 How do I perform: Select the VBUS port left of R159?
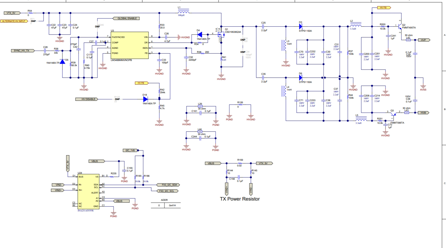click(x=213, y=163)
